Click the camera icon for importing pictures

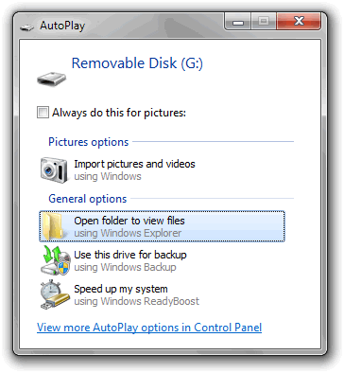pos(54,170)
